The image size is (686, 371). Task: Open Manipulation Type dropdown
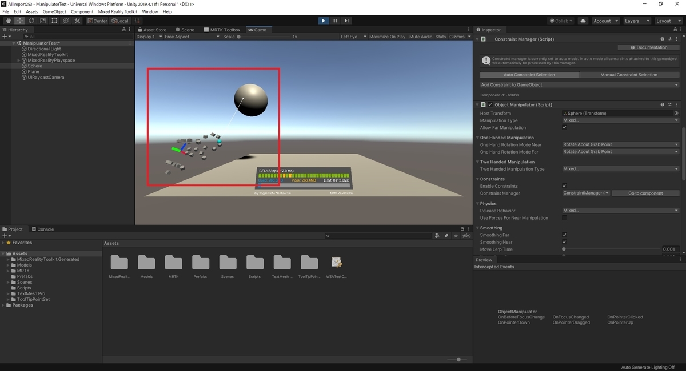620,120
